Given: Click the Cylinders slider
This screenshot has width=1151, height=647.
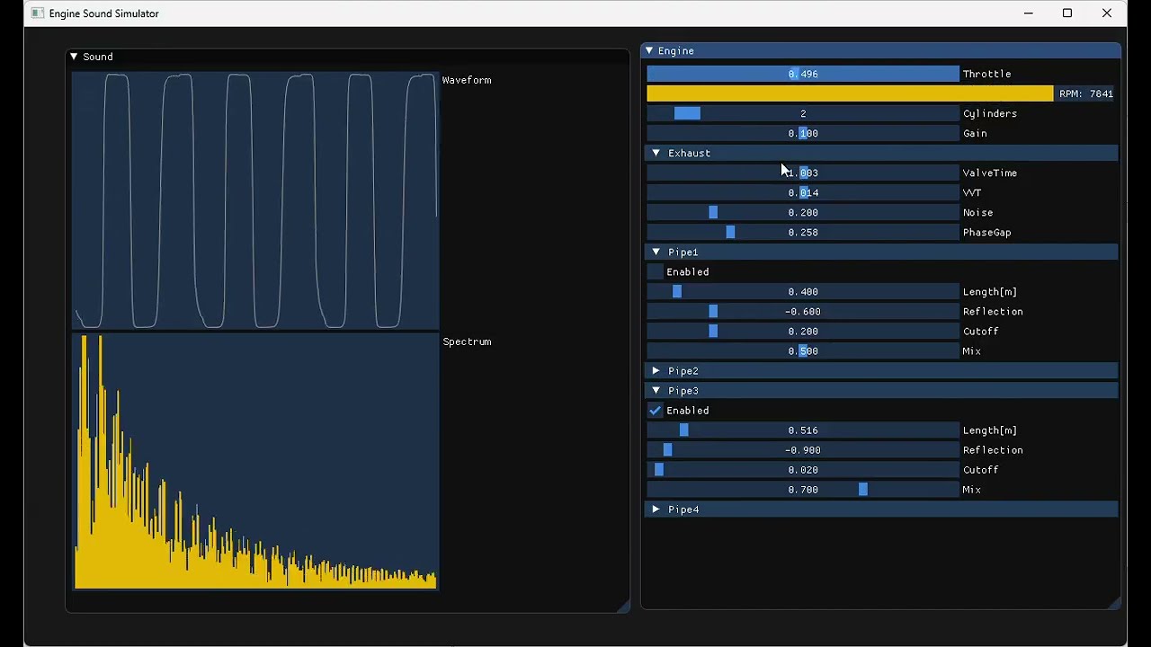Looking at the screenshot, I should [803, 113].
